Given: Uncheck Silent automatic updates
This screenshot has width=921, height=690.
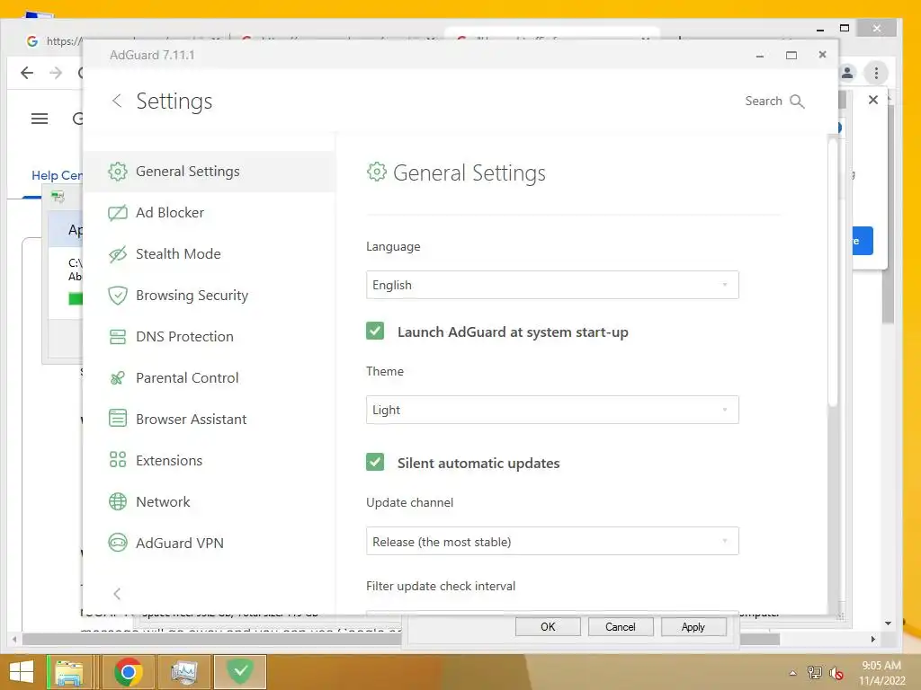Looking at the screenshot, I should pos(375,463).
